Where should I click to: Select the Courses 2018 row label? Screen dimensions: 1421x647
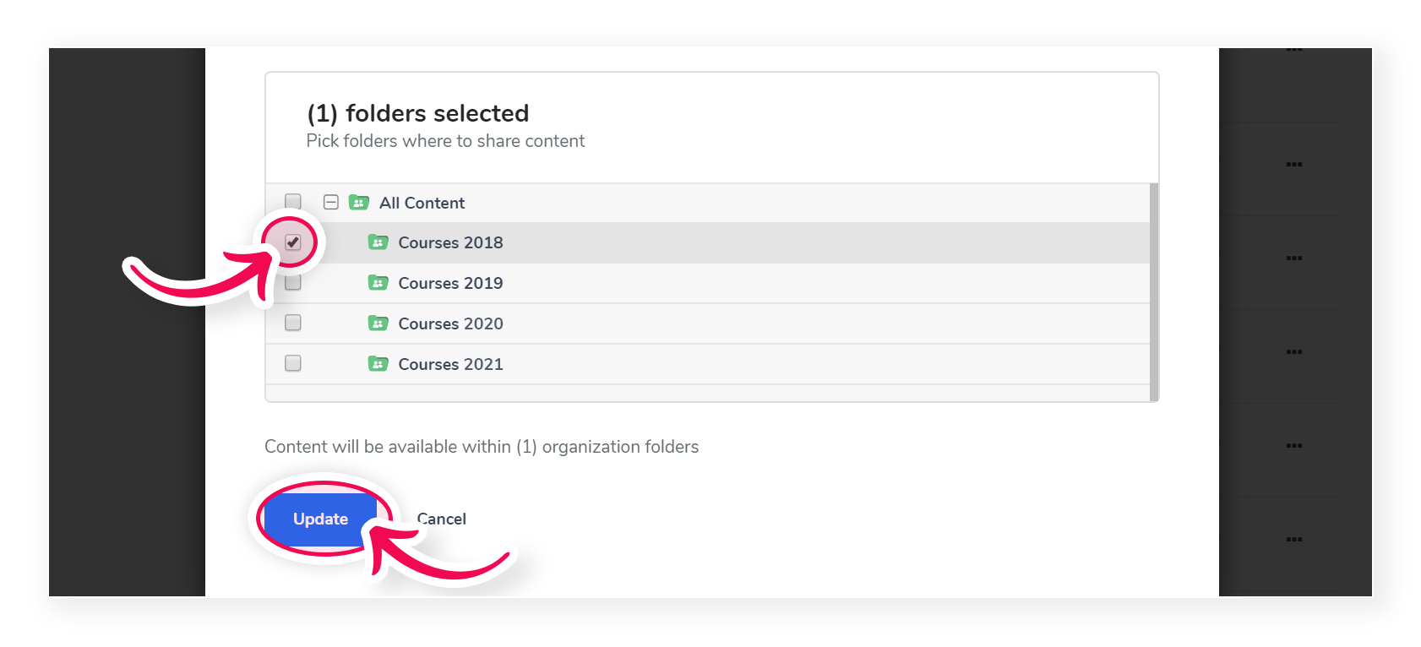[450, 242]
